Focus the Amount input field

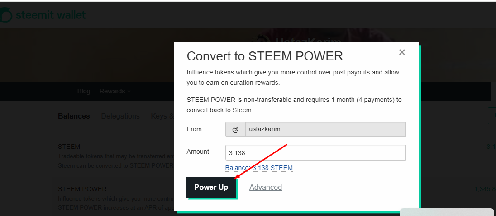click(x=315, y=152)
